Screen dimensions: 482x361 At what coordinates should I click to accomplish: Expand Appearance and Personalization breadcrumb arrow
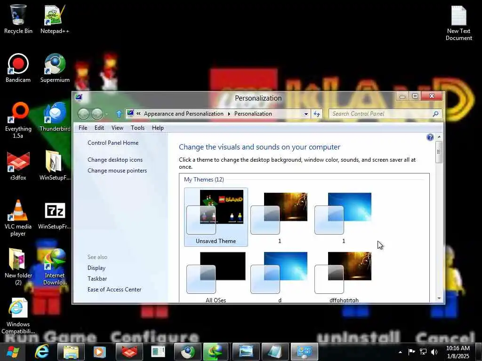click(229, 114)
